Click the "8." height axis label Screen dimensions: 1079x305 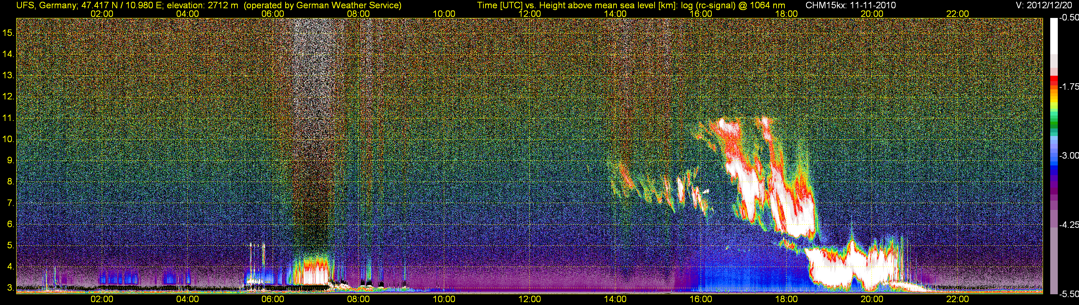[11, 182]
